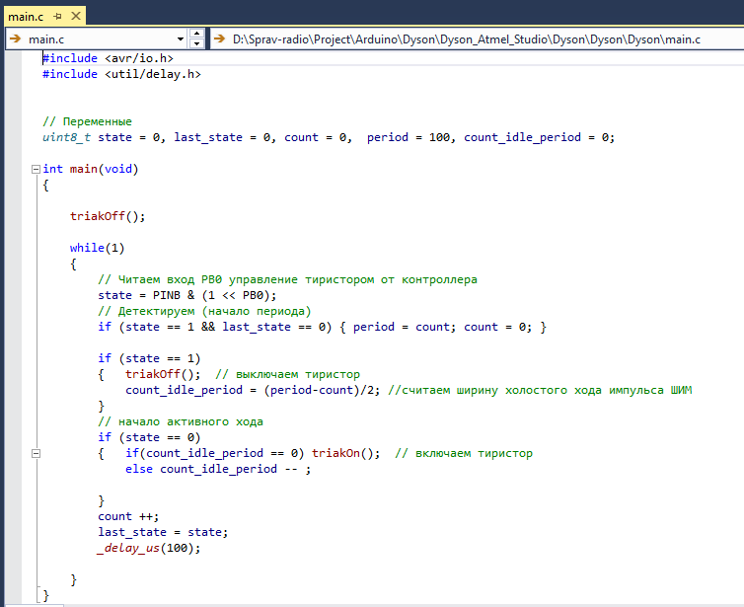Click the triakOn(); call
Viewport: 744px width, 607px height.
click(x=346, y=453)
